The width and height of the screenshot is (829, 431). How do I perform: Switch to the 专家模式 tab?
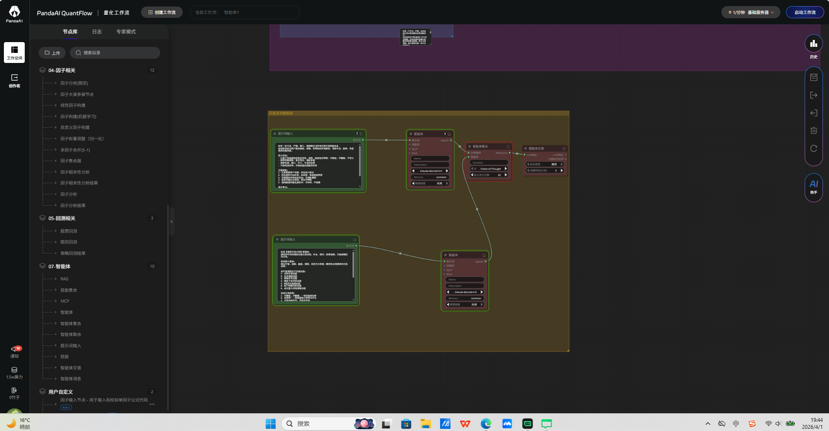(126, 32)
